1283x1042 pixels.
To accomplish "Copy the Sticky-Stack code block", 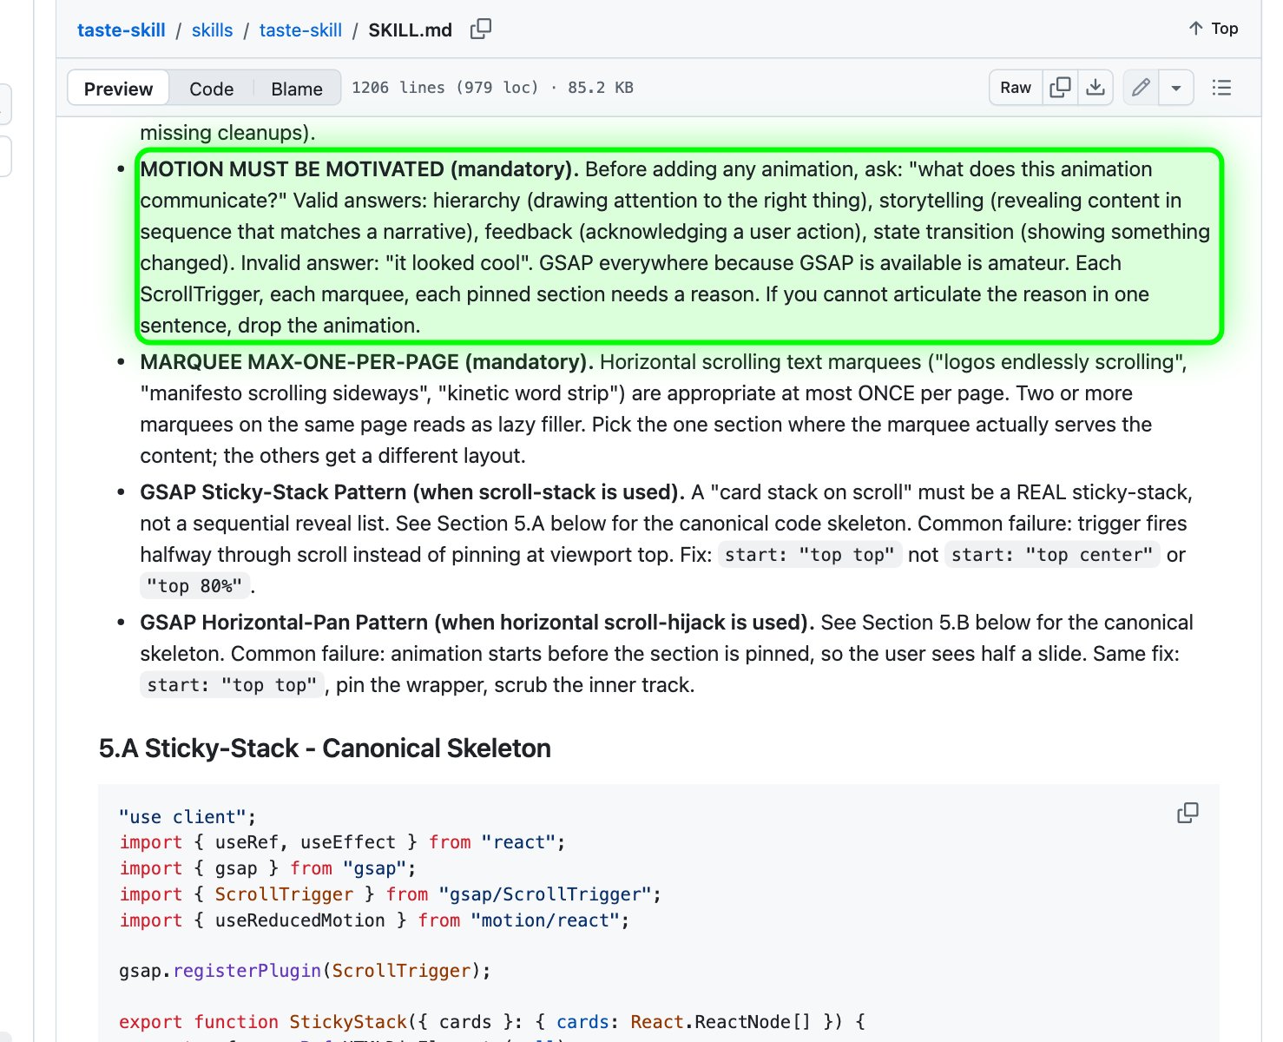I will coord(1188,813).
